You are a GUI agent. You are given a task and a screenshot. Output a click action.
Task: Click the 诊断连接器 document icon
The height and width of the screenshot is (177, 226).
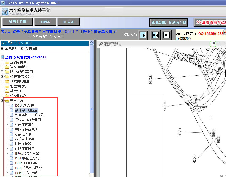point(11,144)
